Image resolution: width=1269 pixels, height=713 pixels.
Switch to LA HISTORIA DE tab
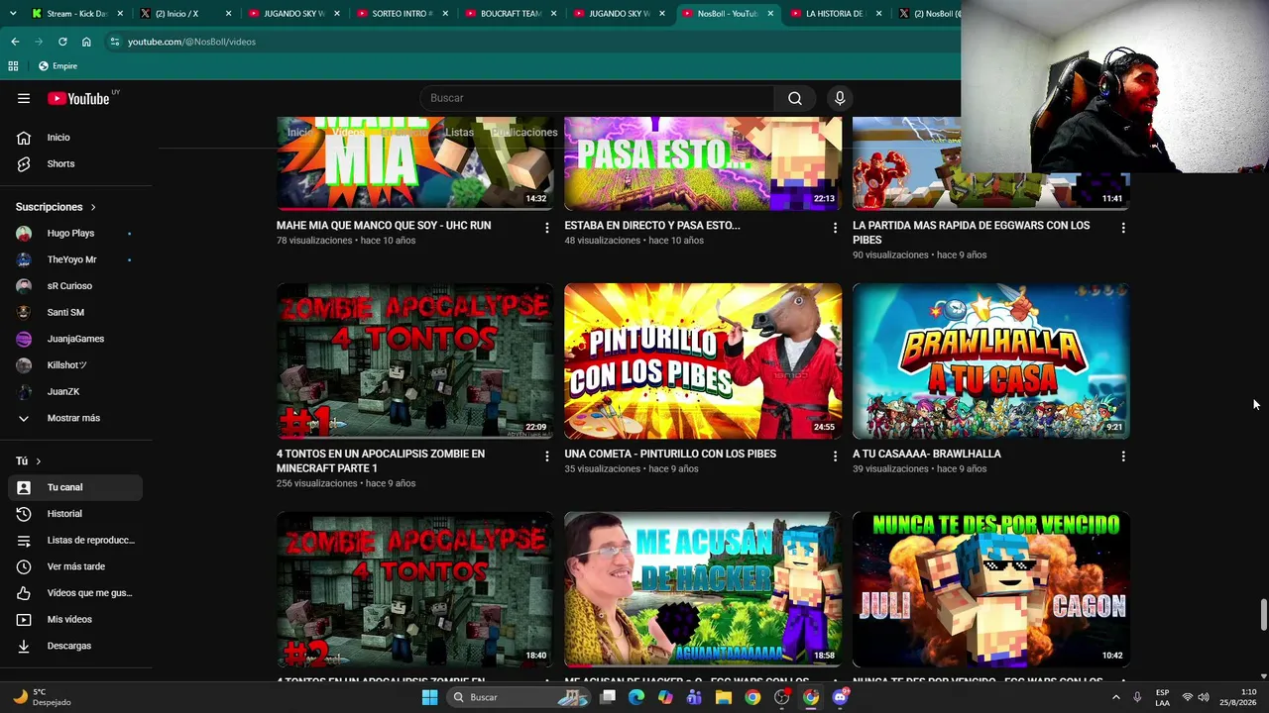[835, 14]
